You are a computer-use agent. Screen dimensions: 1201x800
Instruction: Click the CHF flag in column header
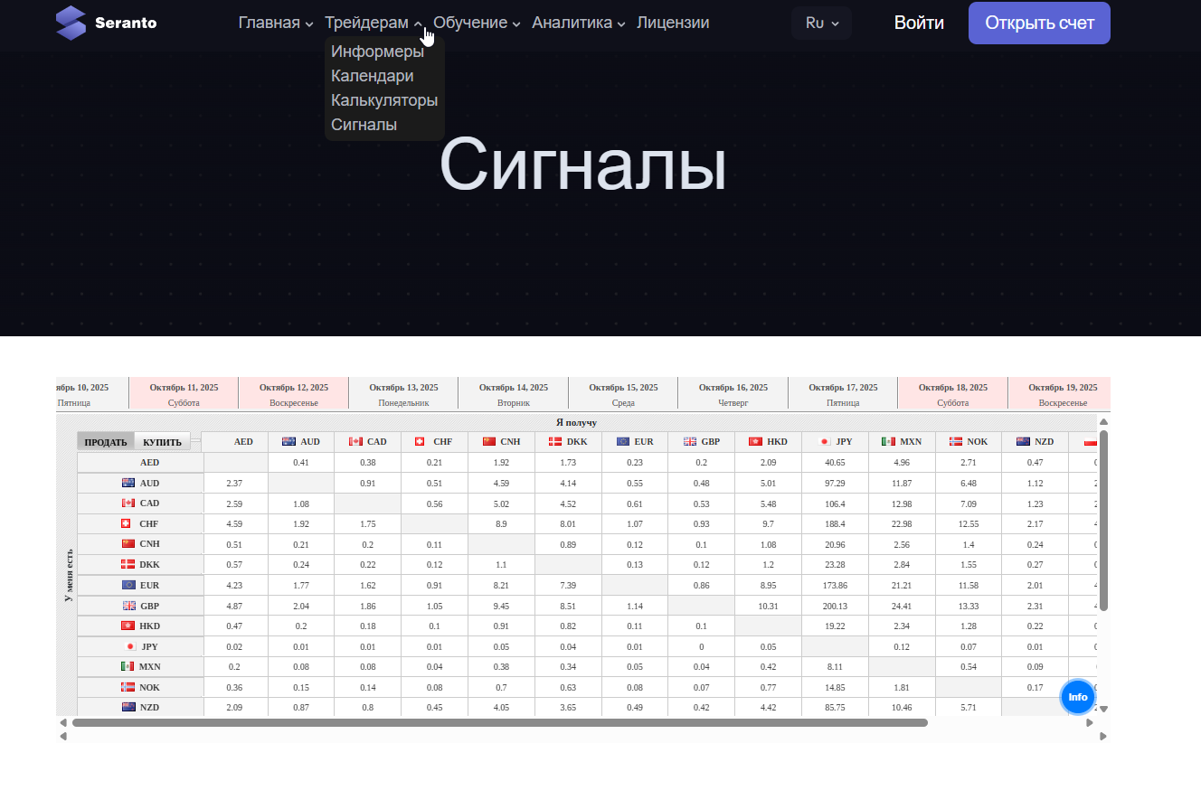point(420,442)
